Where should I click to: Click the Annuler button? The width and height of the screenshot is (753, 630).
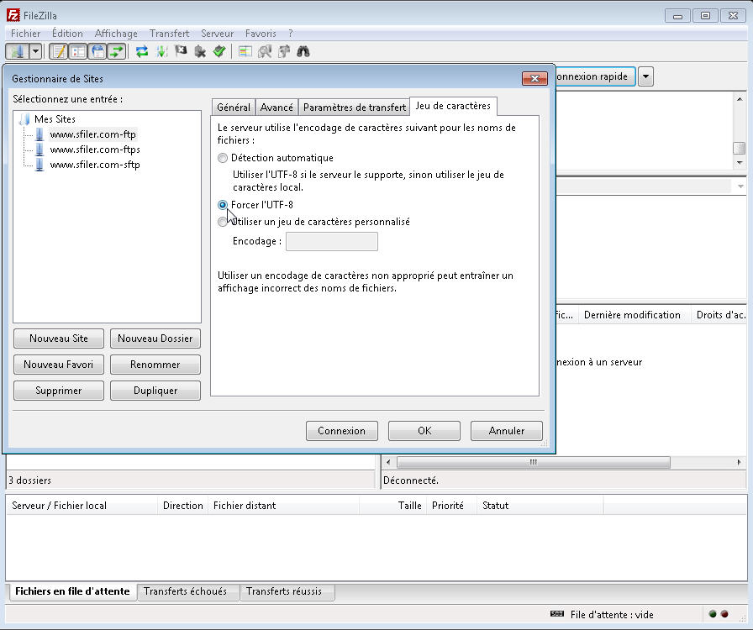507,431
